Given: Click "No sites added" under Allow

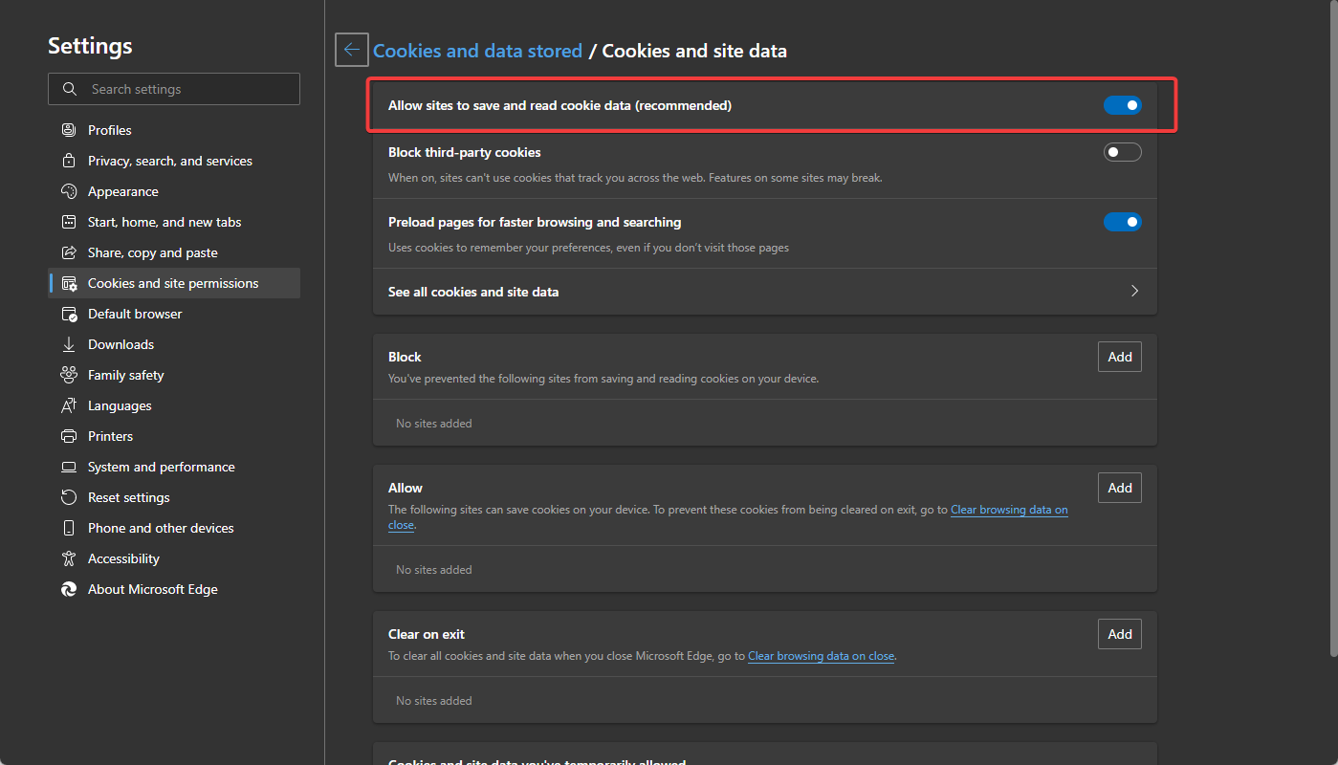Looking at the screenshot, I should pyautogui.click(x=434, y=570).
